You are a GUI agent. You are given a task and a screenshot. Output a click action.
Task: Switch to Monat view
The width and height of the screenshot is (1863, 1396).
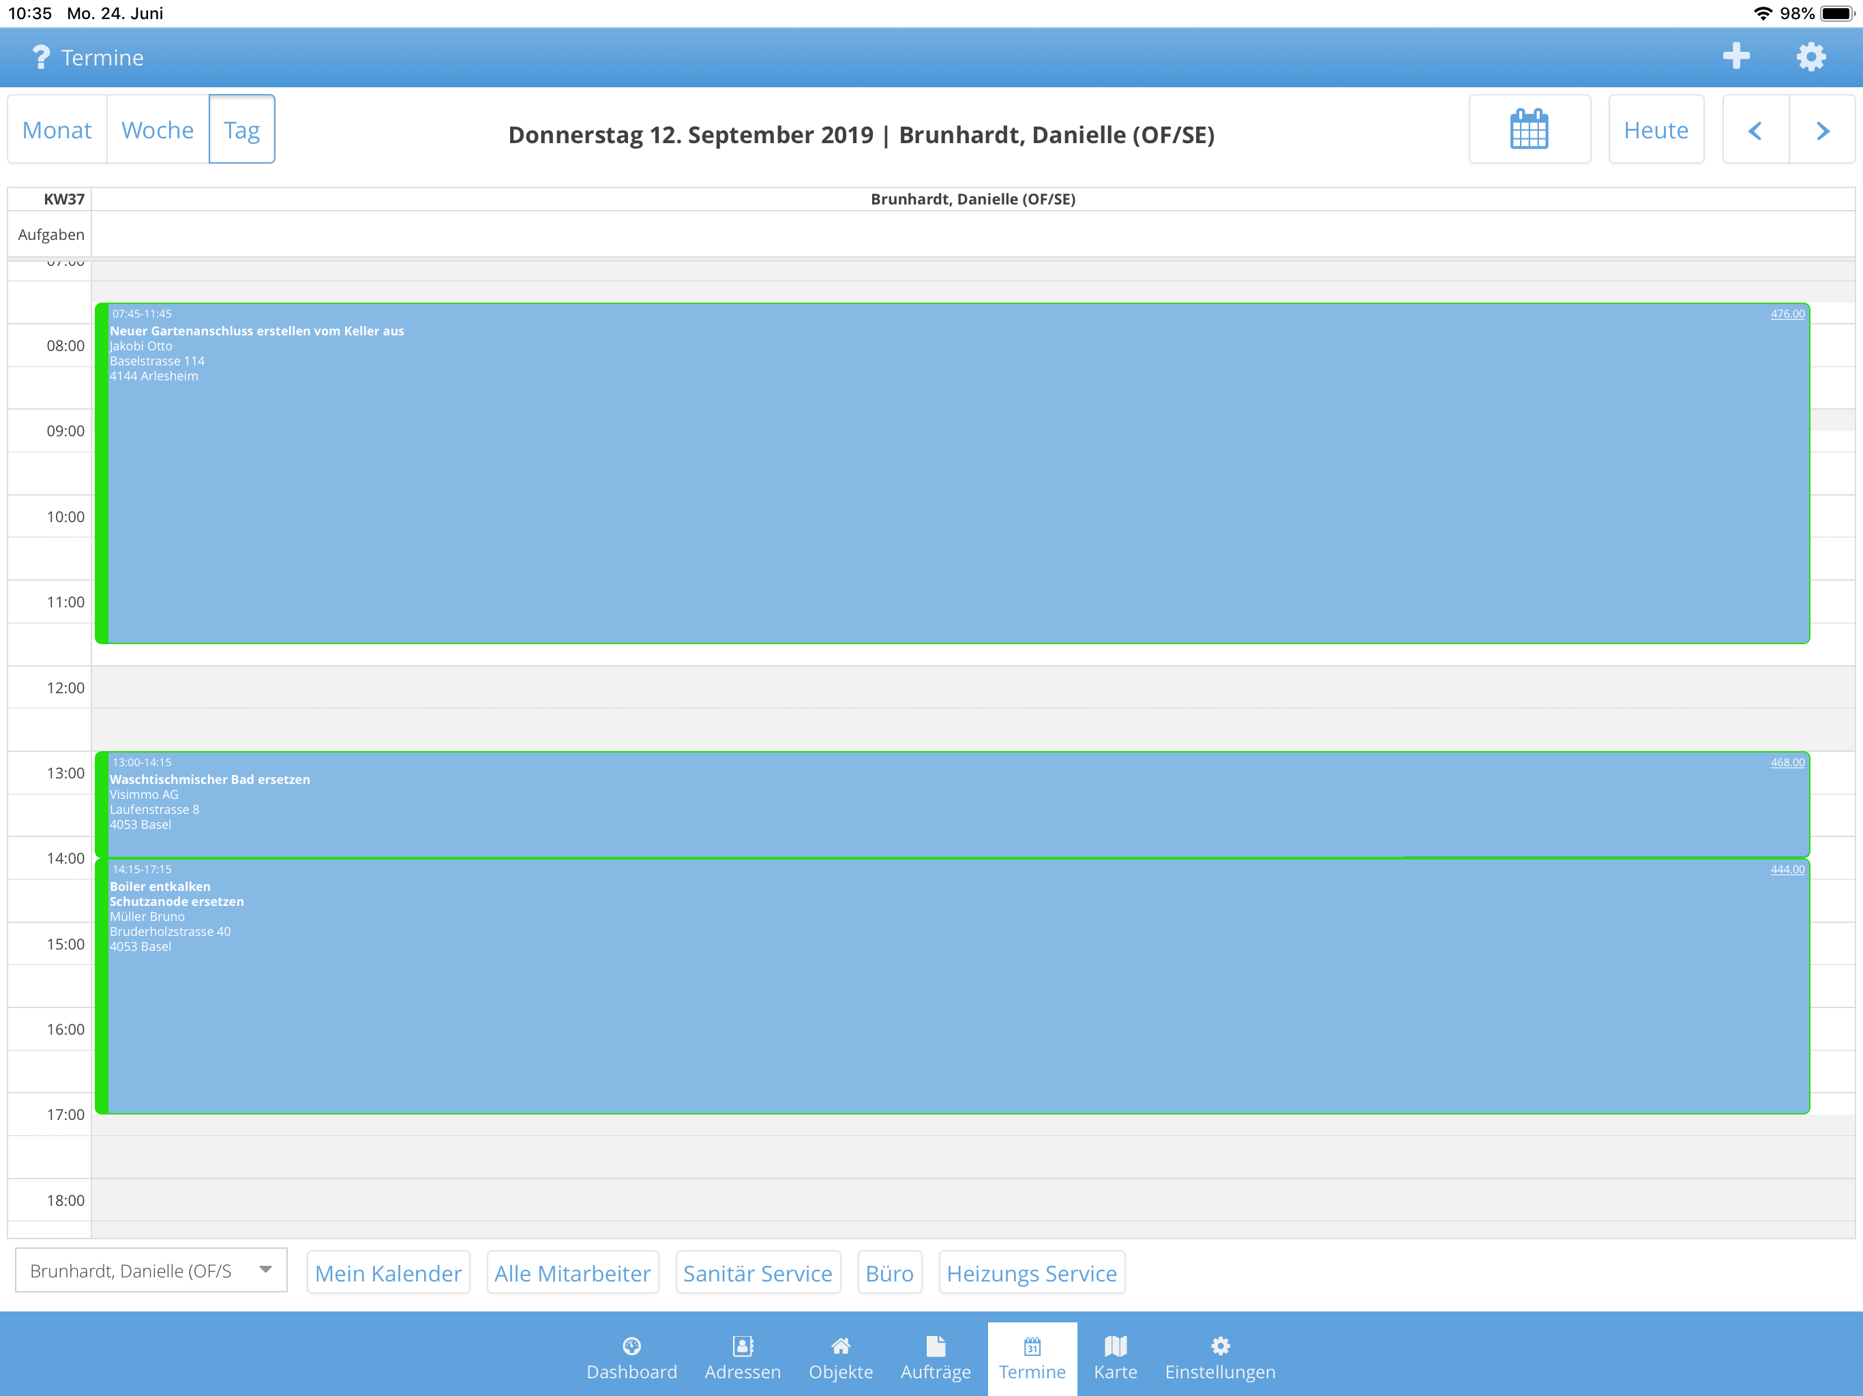(57, 130)
